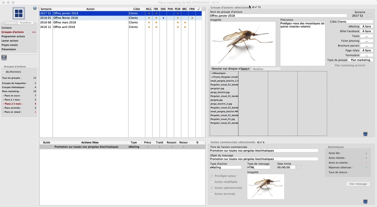Viewport: 377px width, 207px height.
Task: Collapse the BÉLIPROVENCE section
Action: click(x=3, y=72)
